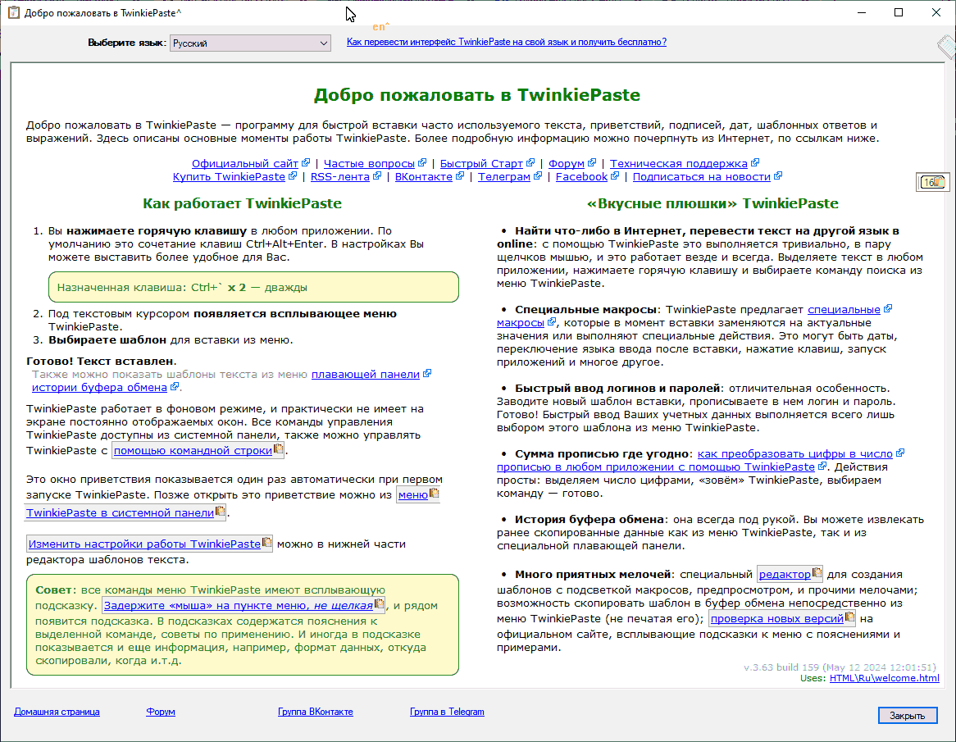Image resolution: width=956 pixels, height=742 pixels.
Task: Follow the Форум link in top links row
Action: click(566, 163)
